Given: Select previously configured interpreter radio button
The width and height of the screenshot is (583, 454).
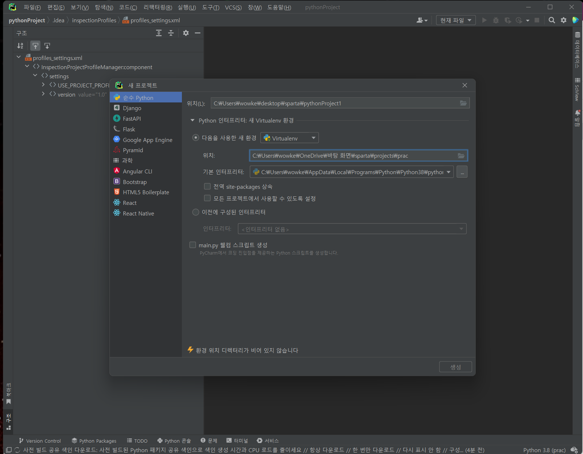Looking at the screenshot, I should coord(196,212).
